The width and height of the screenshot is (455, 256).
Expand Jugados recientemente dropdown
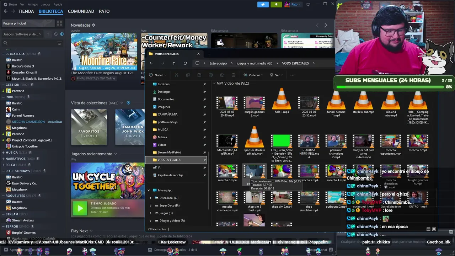point(116,154)
